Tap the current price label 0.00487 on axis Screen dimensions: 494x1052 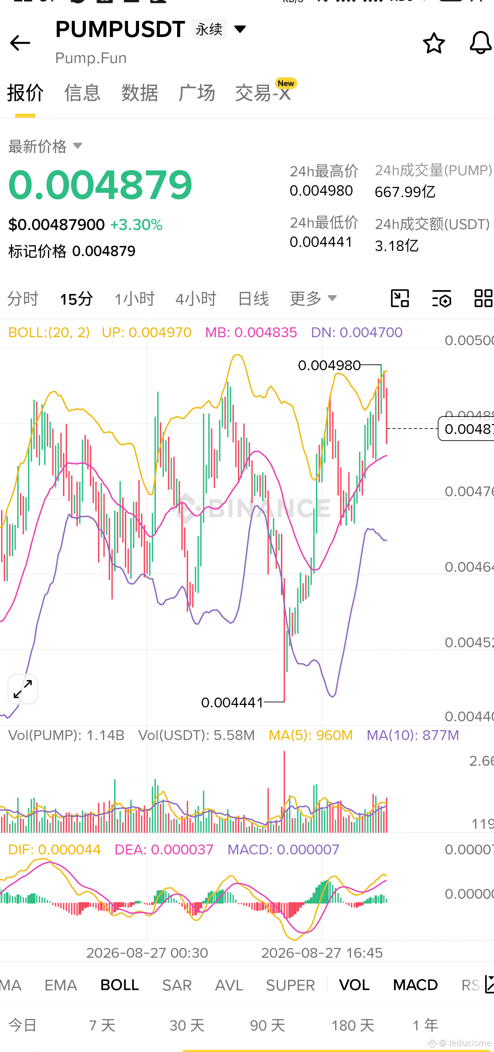tap(466, 428)
